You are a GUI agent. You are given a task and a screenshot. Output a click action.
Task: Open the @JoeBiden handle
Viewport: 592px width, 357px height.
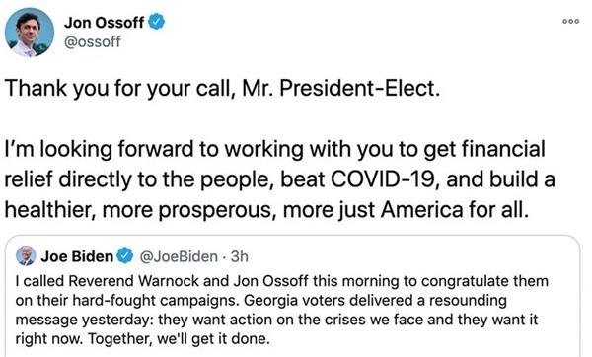tap(179, 257)
